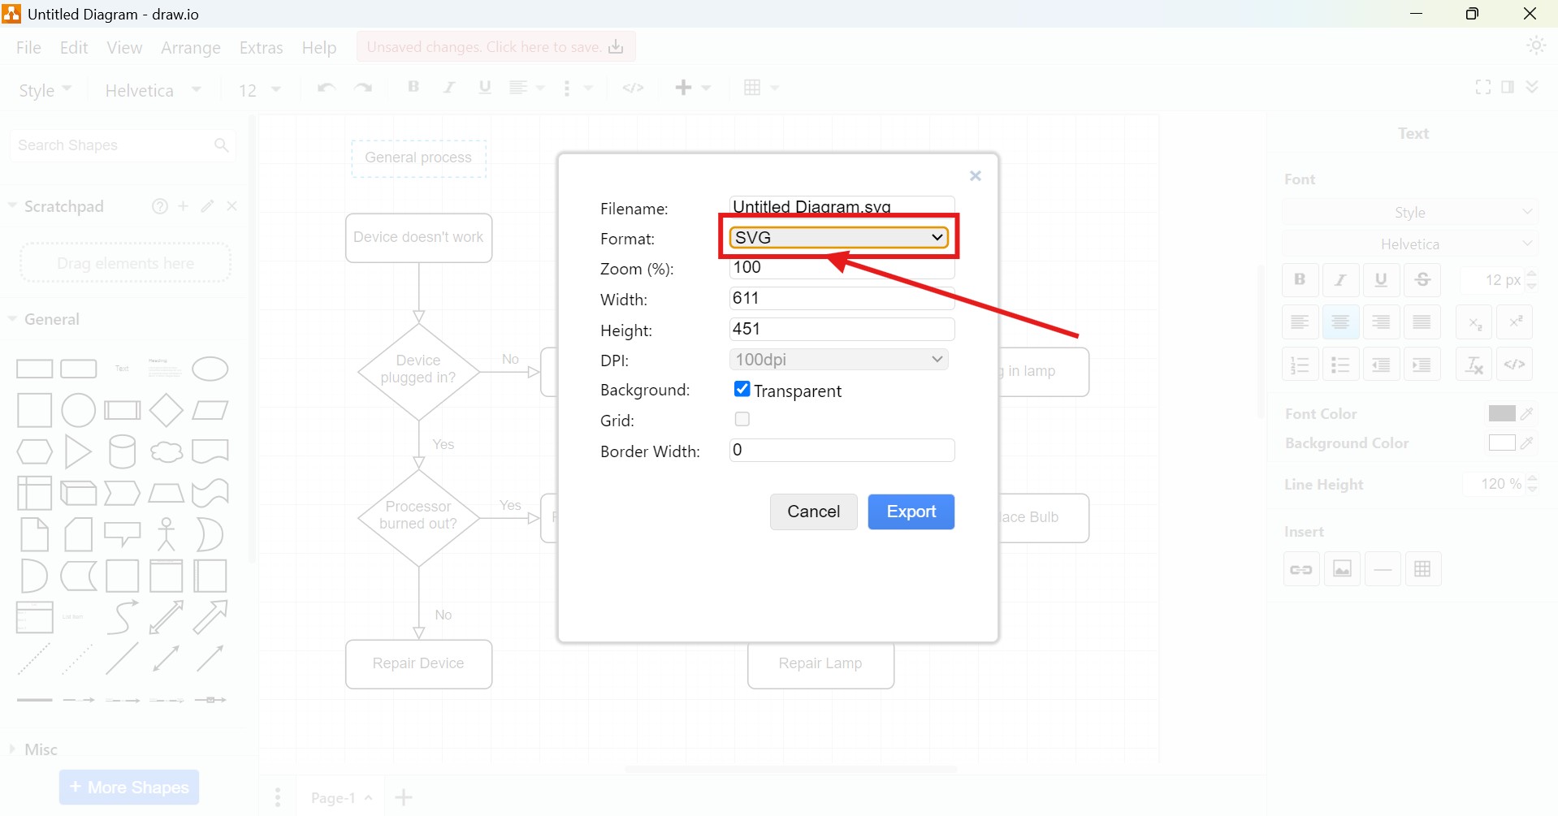Switch to the Page-1 tab

(x=335, y=797)
